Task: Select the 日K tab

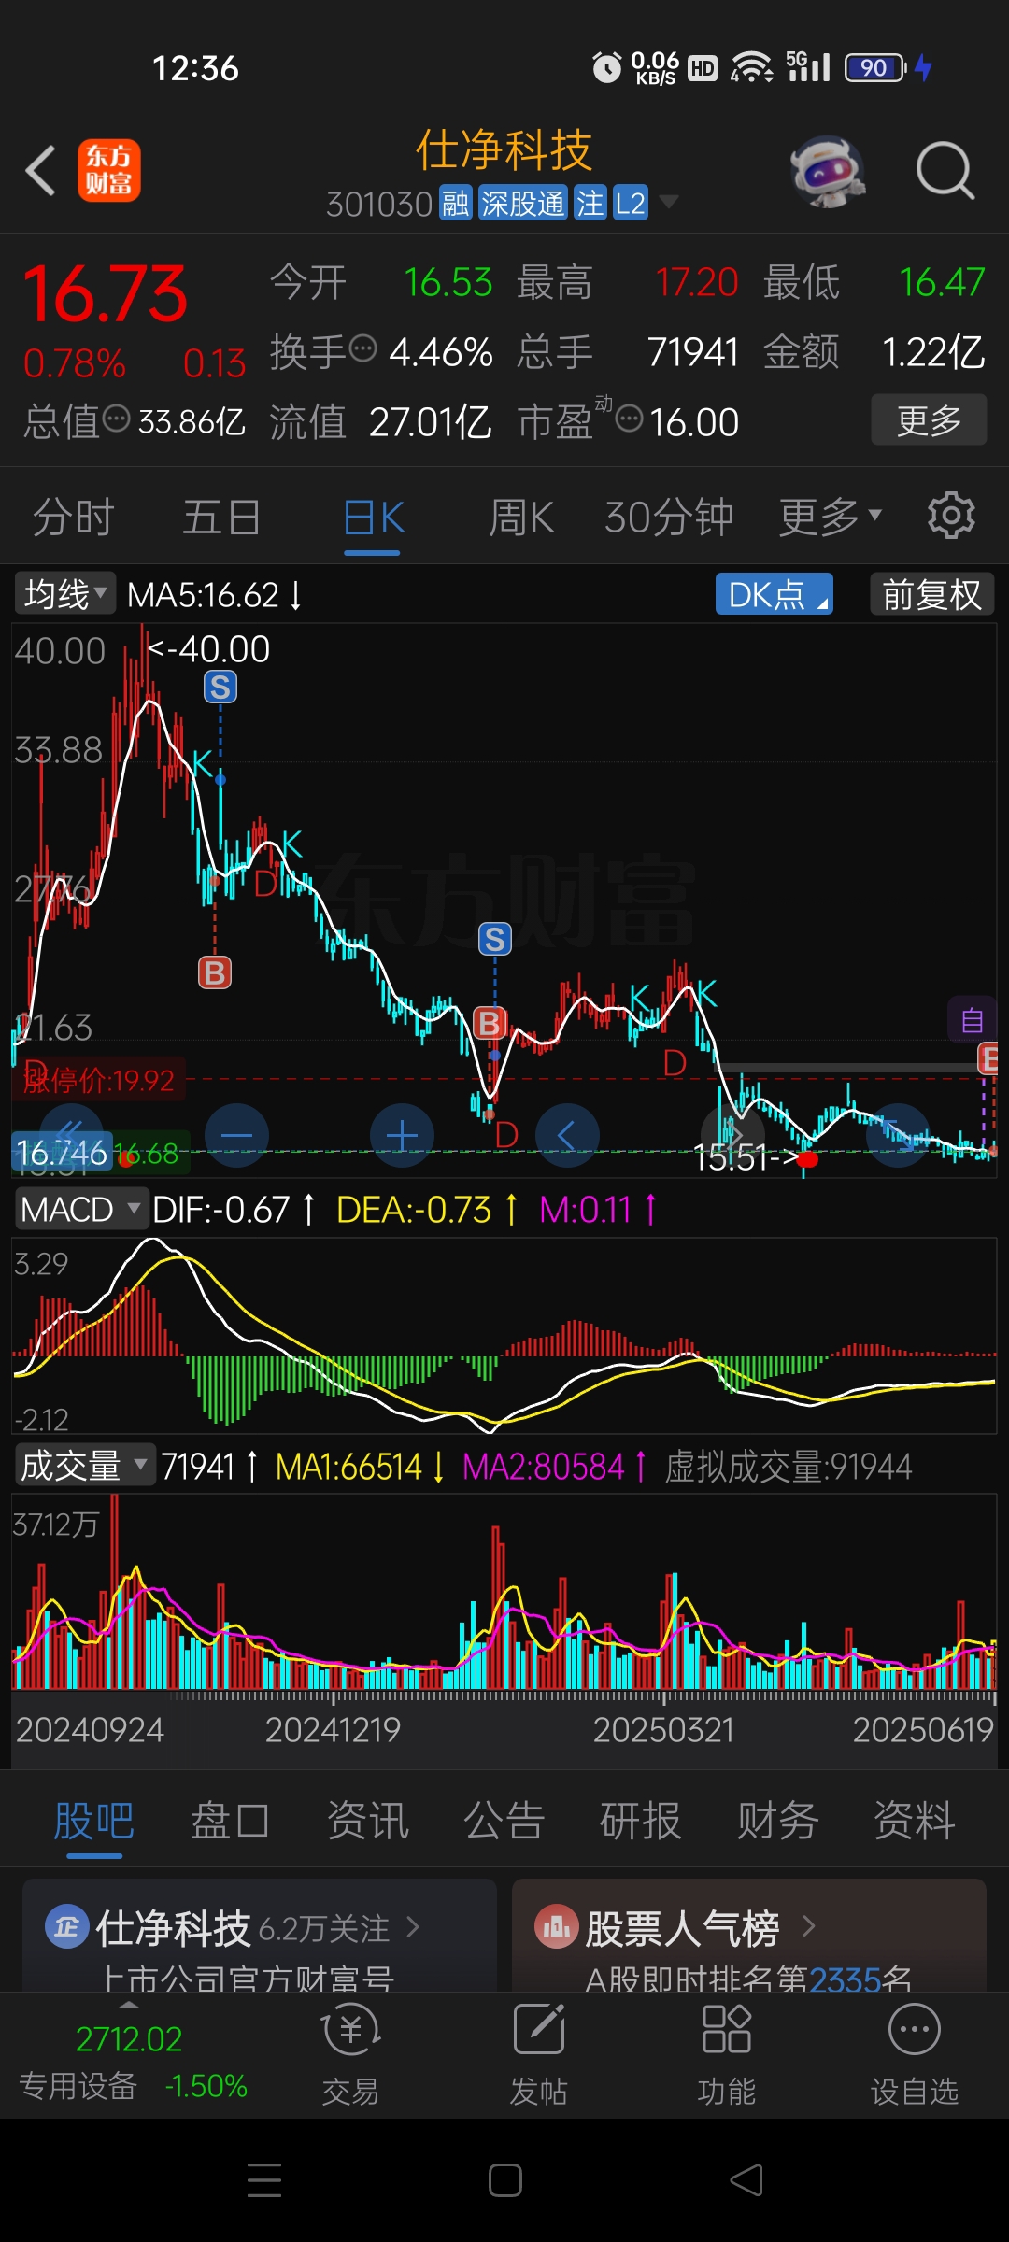Action: [373, 518]
